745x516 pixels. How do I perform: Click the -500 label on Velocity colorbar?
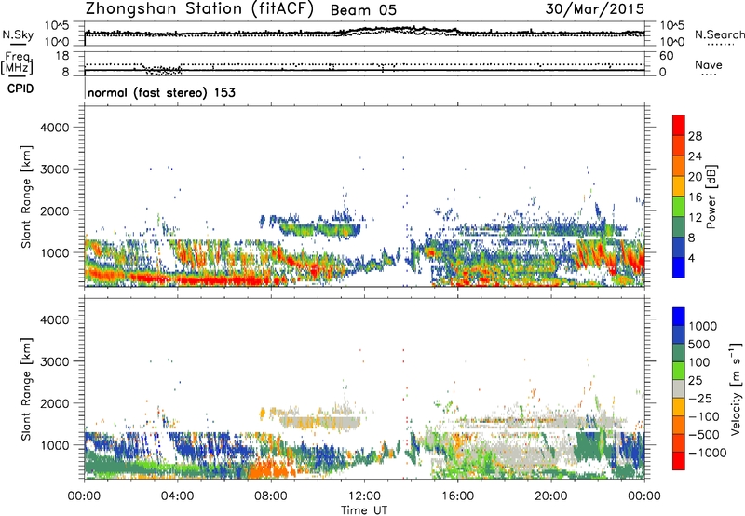(704, 435)
